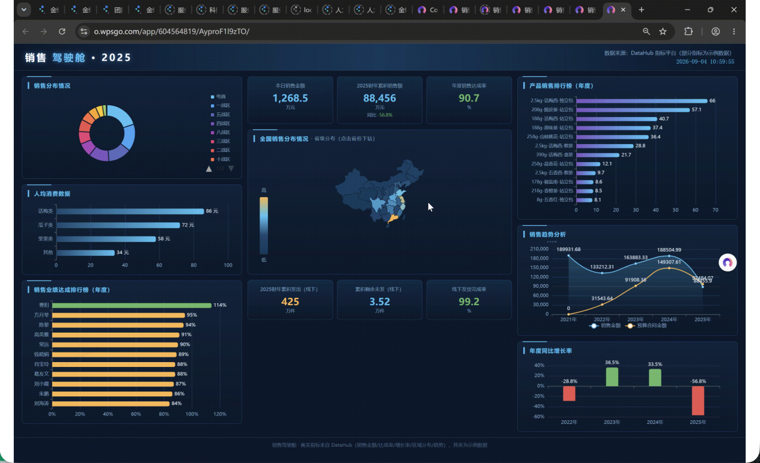Viewport: 760px width, 463px height.
Task: Show the previous legend page arrow
Action: pos(209,169)
